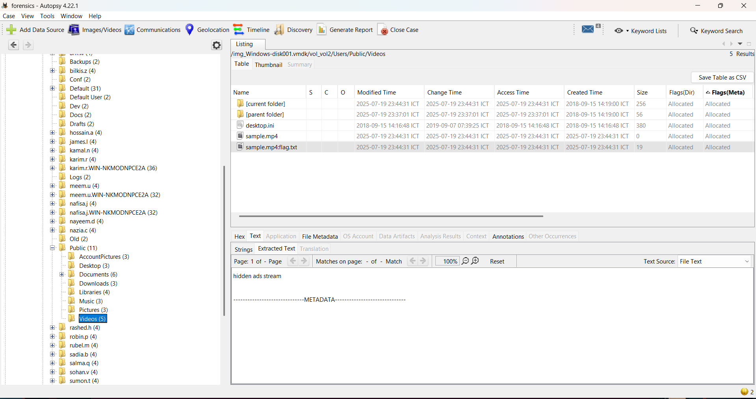Zoom in extracted text with magnifier plus
756x399 pixels.
[x=475, y=261]
